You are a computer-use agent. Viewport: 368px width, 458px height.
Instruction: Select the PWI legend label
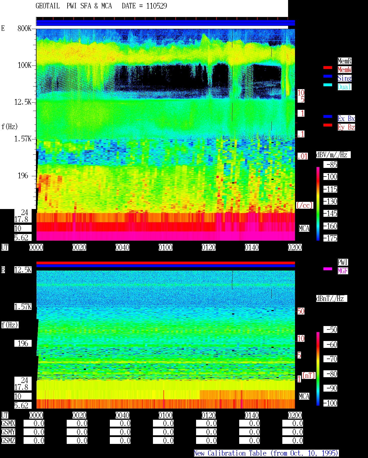click(343, 262)
